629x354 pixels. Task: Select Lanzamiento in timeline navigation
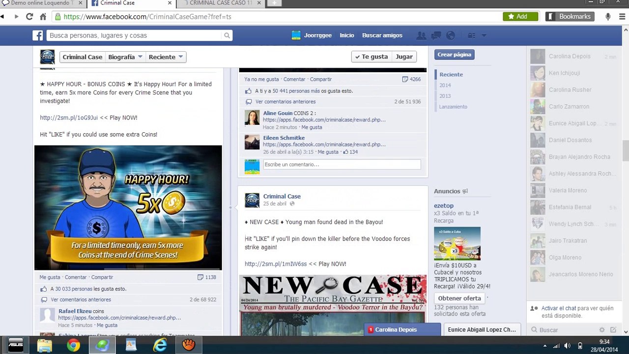453,107
